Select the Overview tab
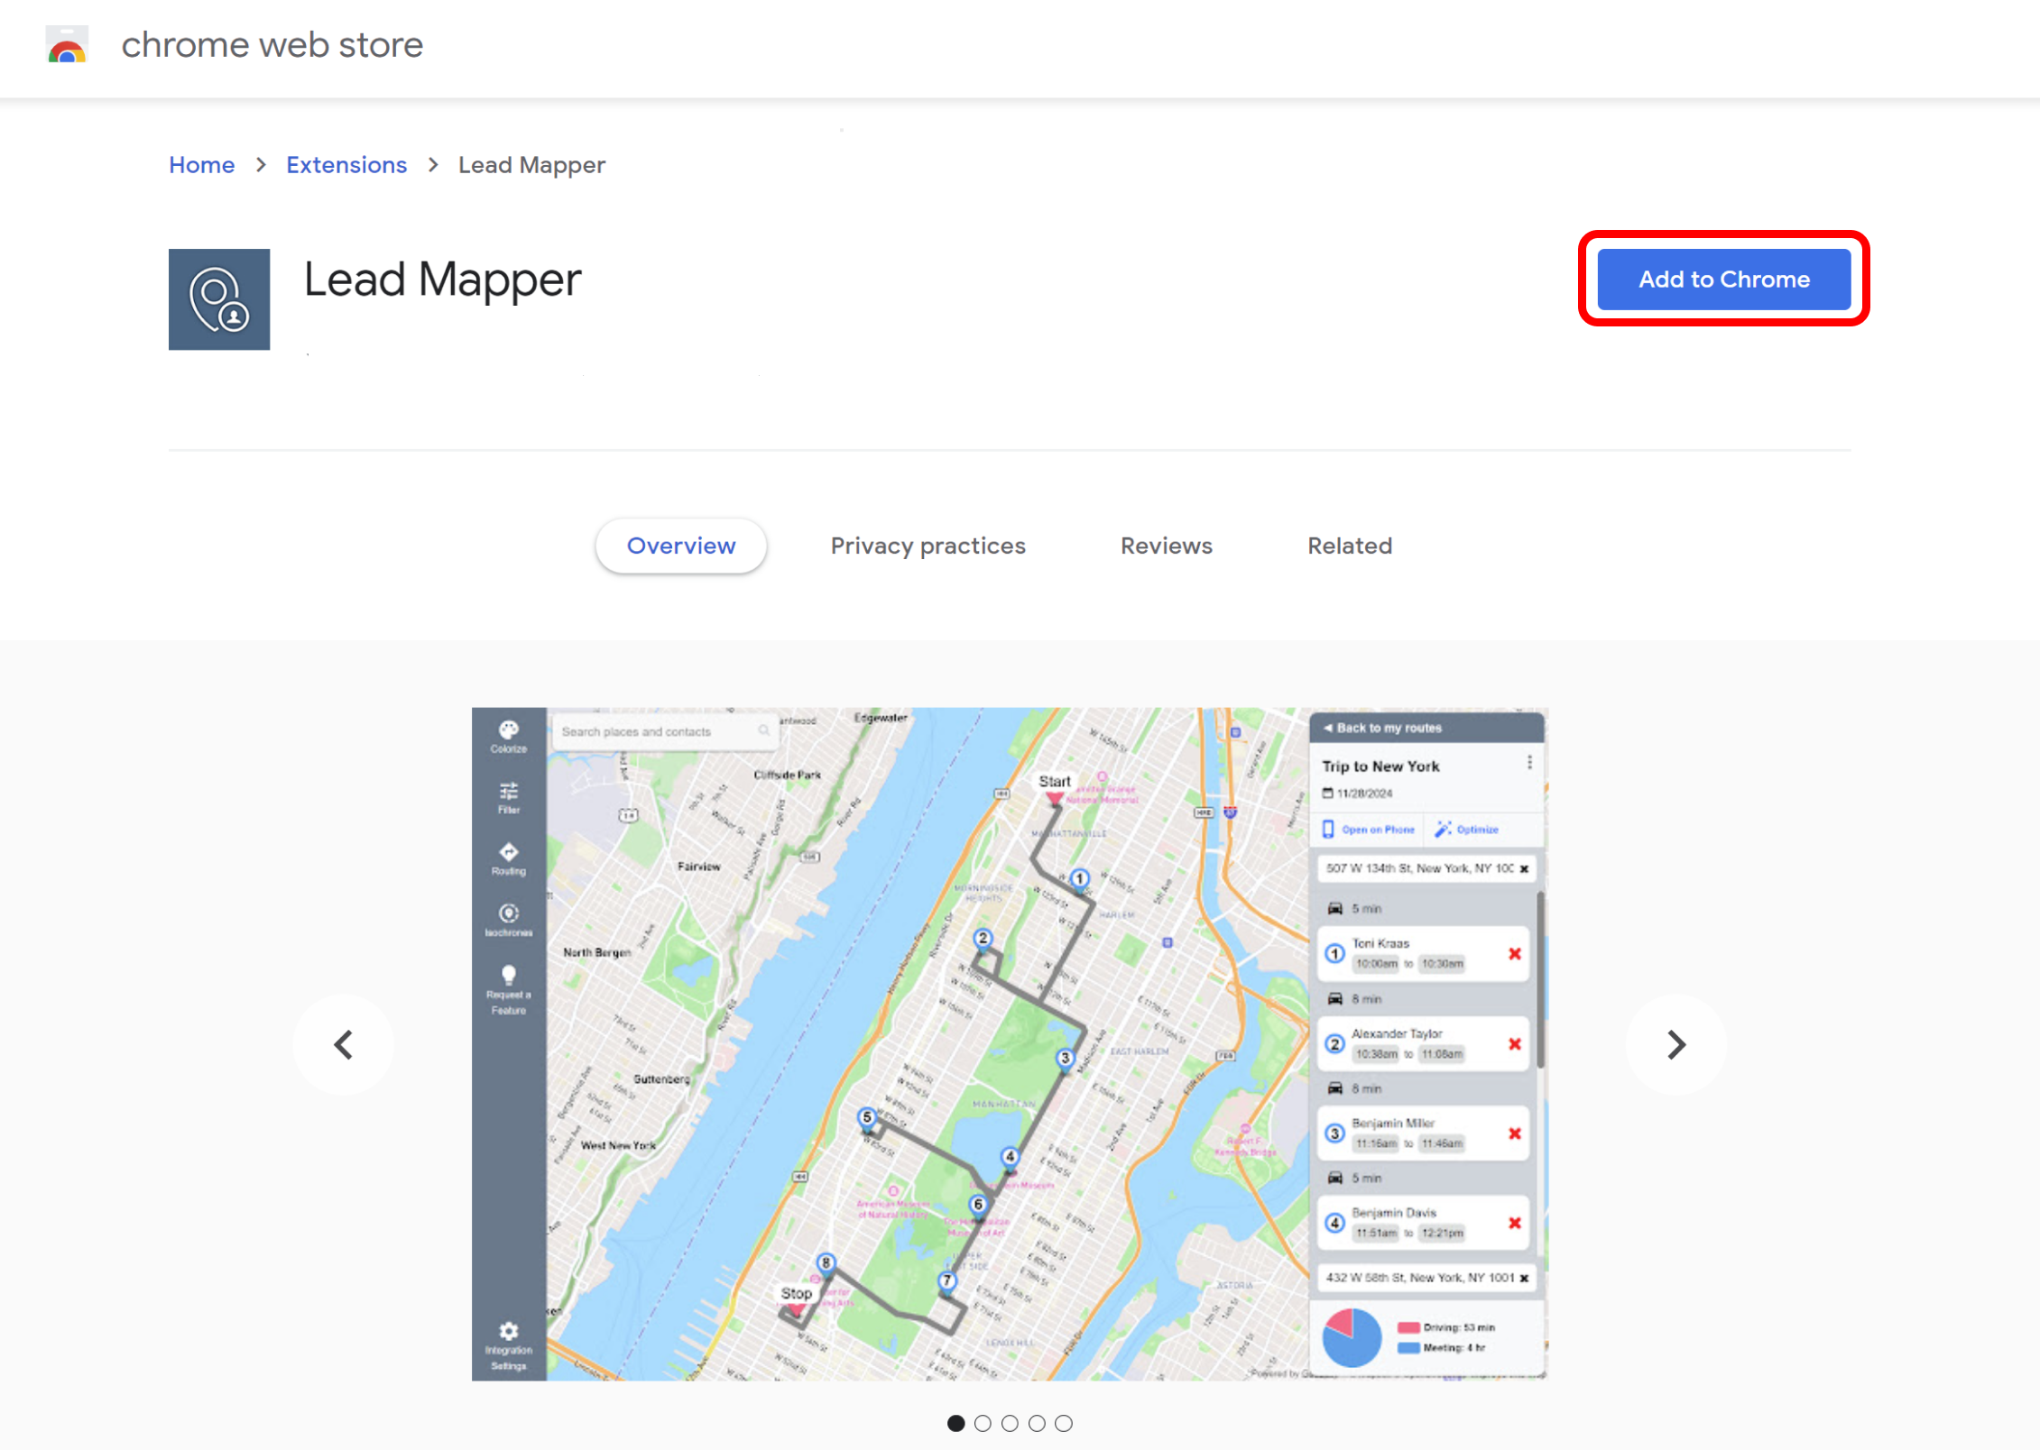Screen dimensions: 2040x1450 pos(681,546)
